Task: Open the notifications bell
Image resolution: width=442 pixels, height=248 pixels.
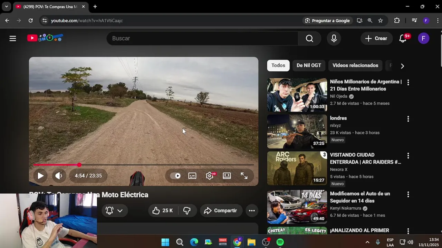Action: [x=403, y=38]
